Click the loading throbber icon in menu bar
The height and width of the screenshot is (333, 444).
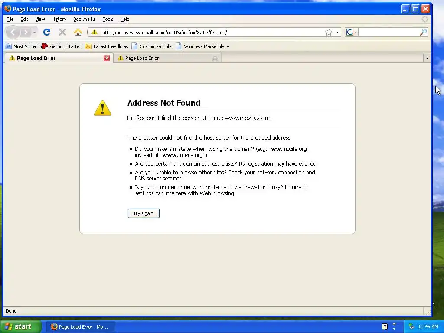pyautogui.click(x=425, y=19)
